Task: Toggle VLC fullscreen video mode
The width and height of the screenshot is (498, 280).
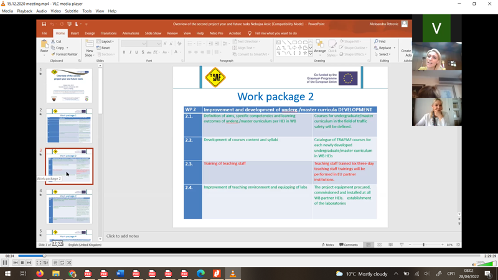Action: click(39, 263)
